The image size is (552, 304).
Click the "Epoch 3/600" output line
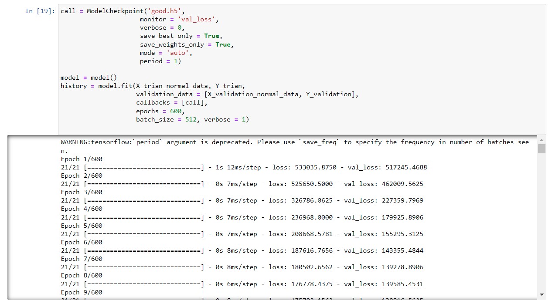click(x=82, y=192)
